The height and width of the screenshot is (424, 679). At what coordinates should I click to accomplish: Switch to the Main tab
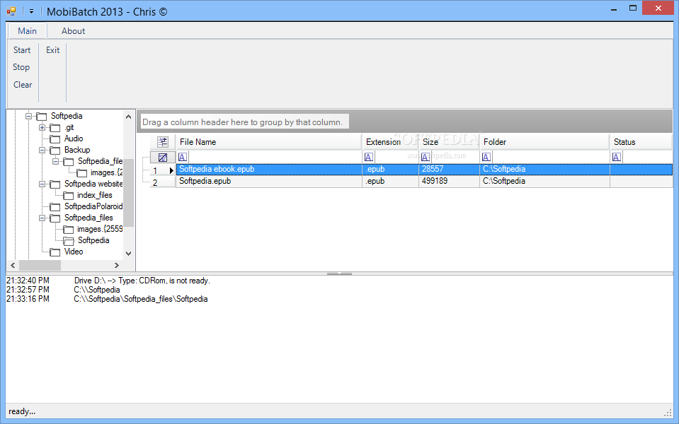coord(27,31)
